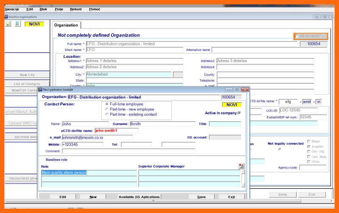The width and height of the screenshot is (339, 213).
Task: Click the Novi partnerov kontakt window icon
Action: [x=40, y=90]
